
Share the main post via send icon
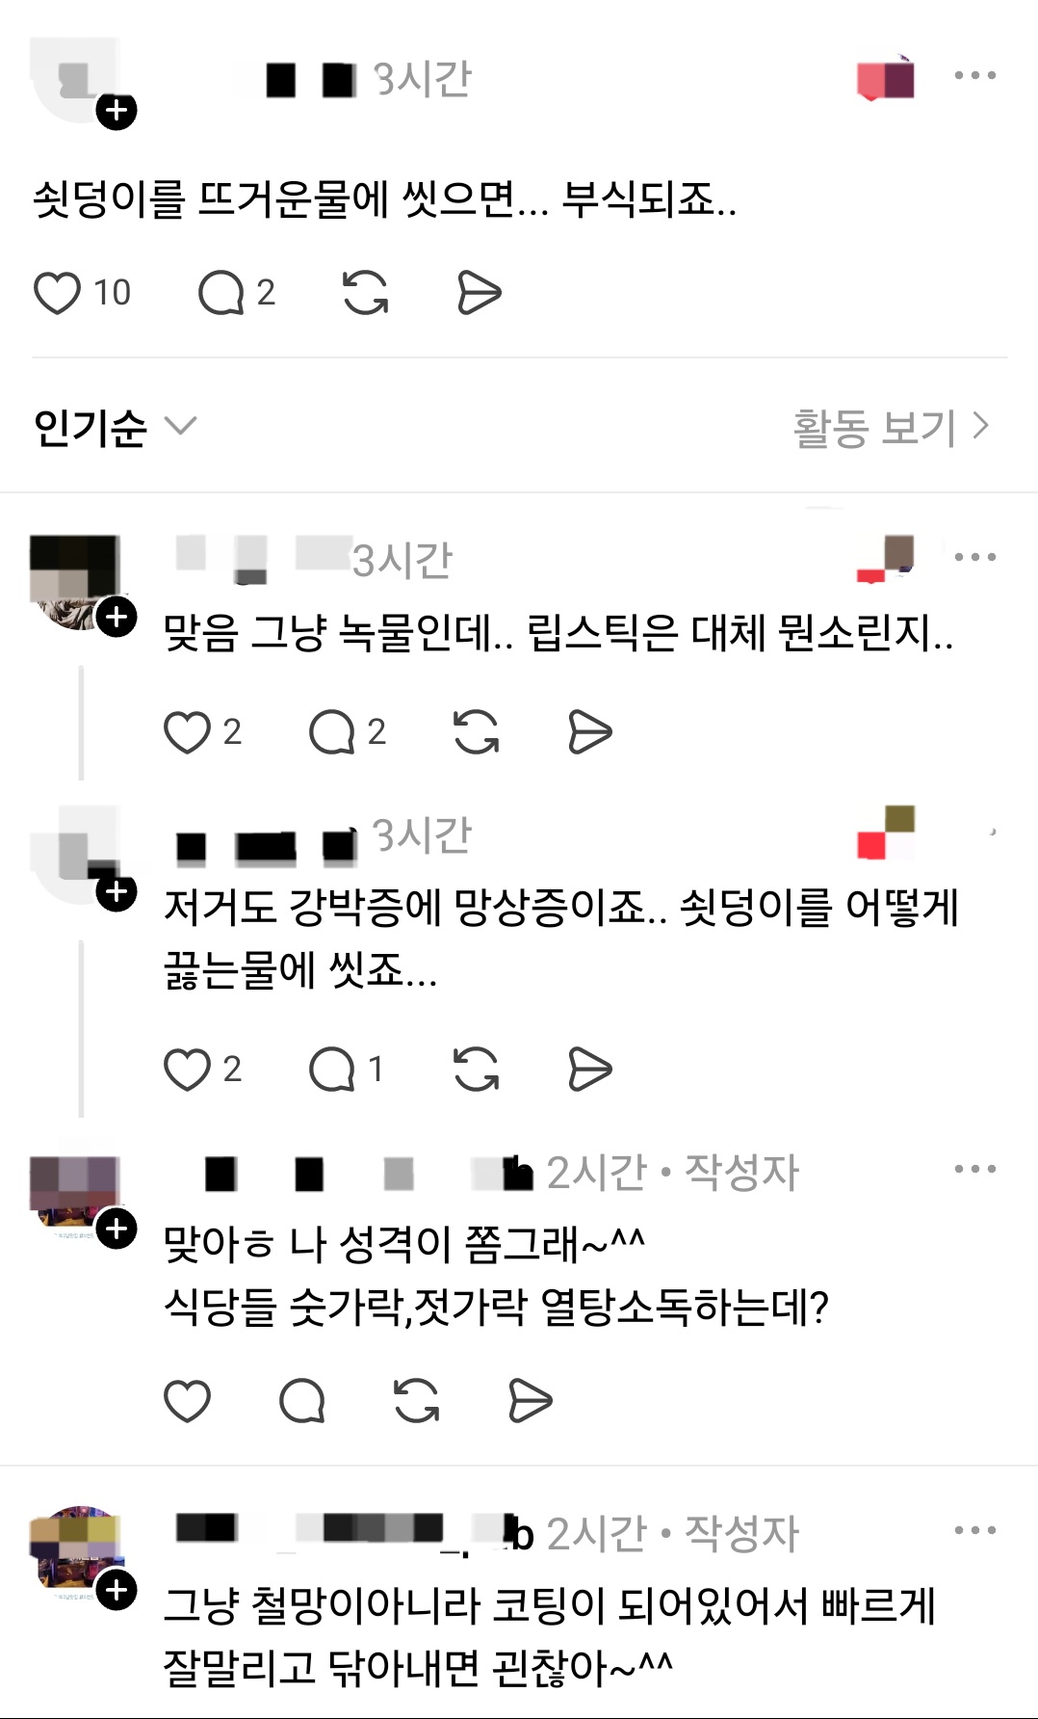[x=479, y=293]
